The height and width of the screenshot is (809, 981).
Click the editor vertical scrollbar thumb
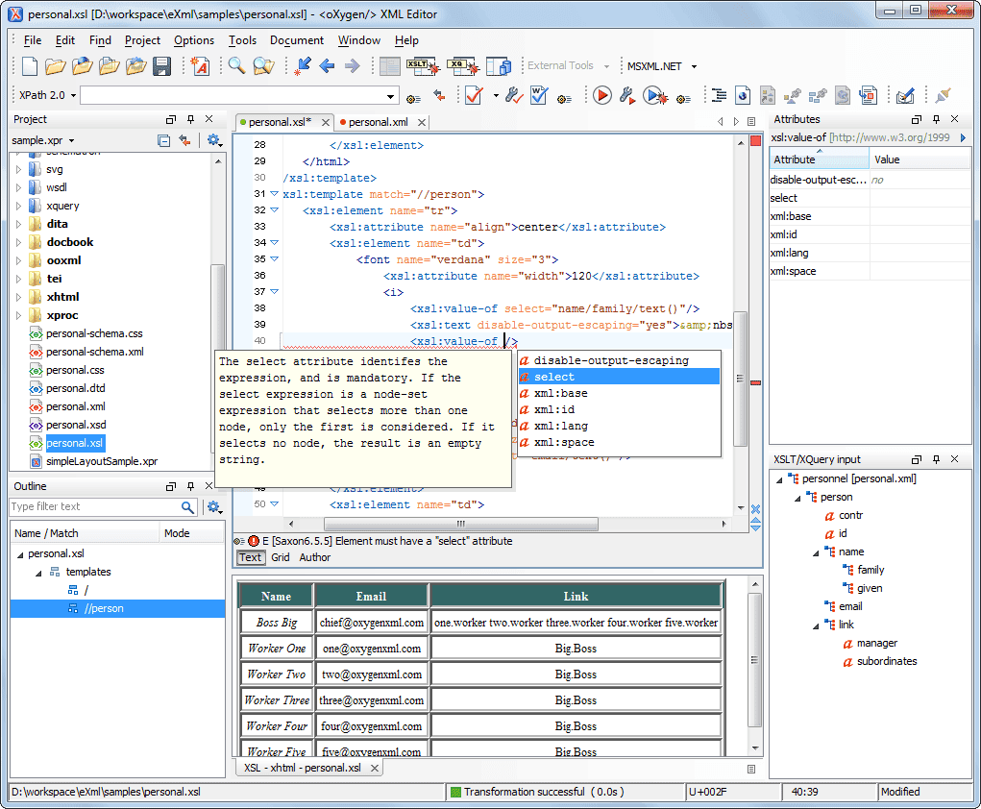click(x=740, y=379)
